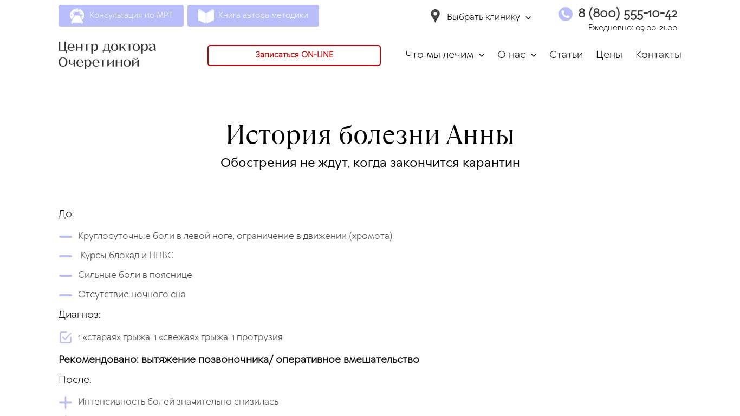
Task: Click the MRT scanner icon
Action: pos(77,16)
